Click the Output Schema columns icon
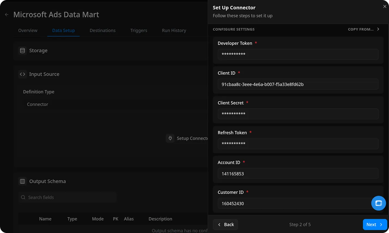 22,181
